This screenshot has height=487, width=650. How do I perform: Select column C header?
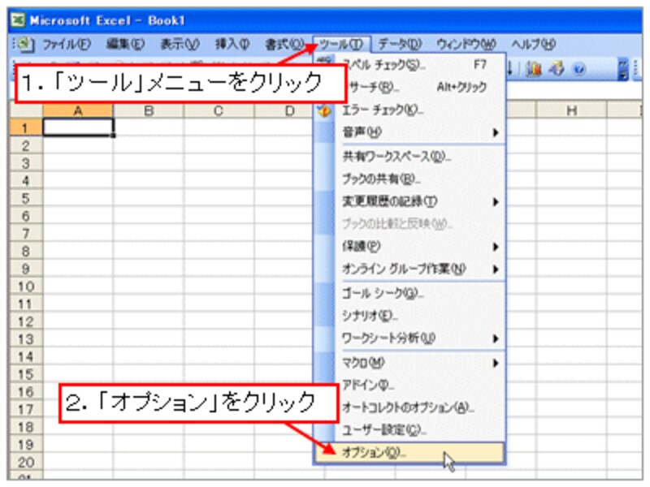point(219,110)
